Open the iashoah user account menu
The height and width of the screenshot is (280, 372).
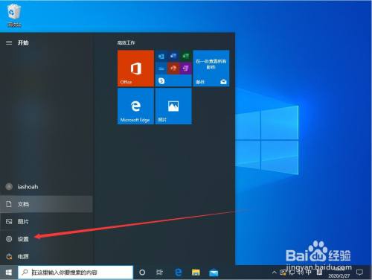(46, 186)
